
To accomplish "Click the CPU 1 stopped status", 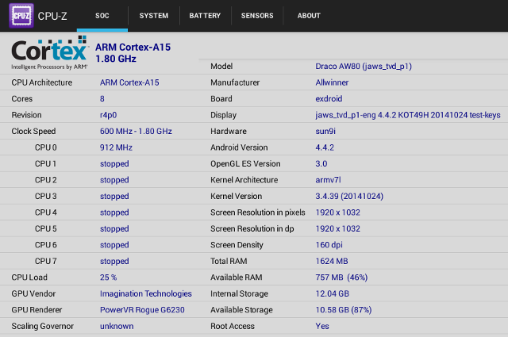I will click(114, 164).
